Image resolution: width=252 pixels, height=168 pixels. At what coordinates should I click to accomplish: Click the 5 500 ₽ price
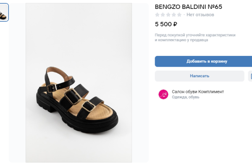tap(166, 24)
